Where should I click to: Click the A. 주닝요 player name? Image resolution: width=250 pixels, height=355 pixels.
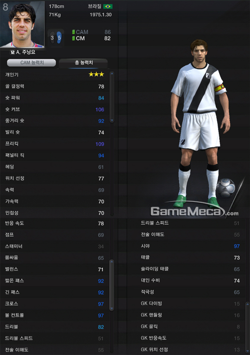26,52
